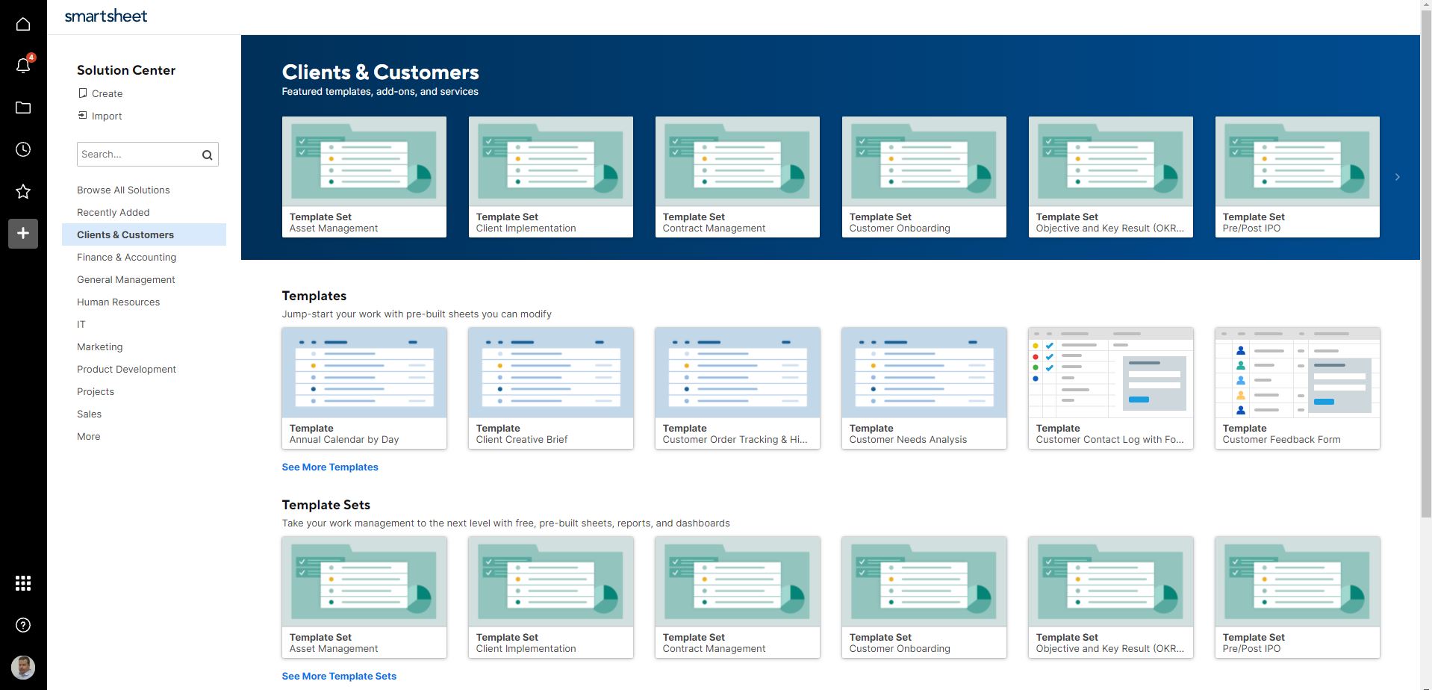Open featured Client Implementation template set
Viewport: 1432px width, 690px height.
click(x=551, y=177)
